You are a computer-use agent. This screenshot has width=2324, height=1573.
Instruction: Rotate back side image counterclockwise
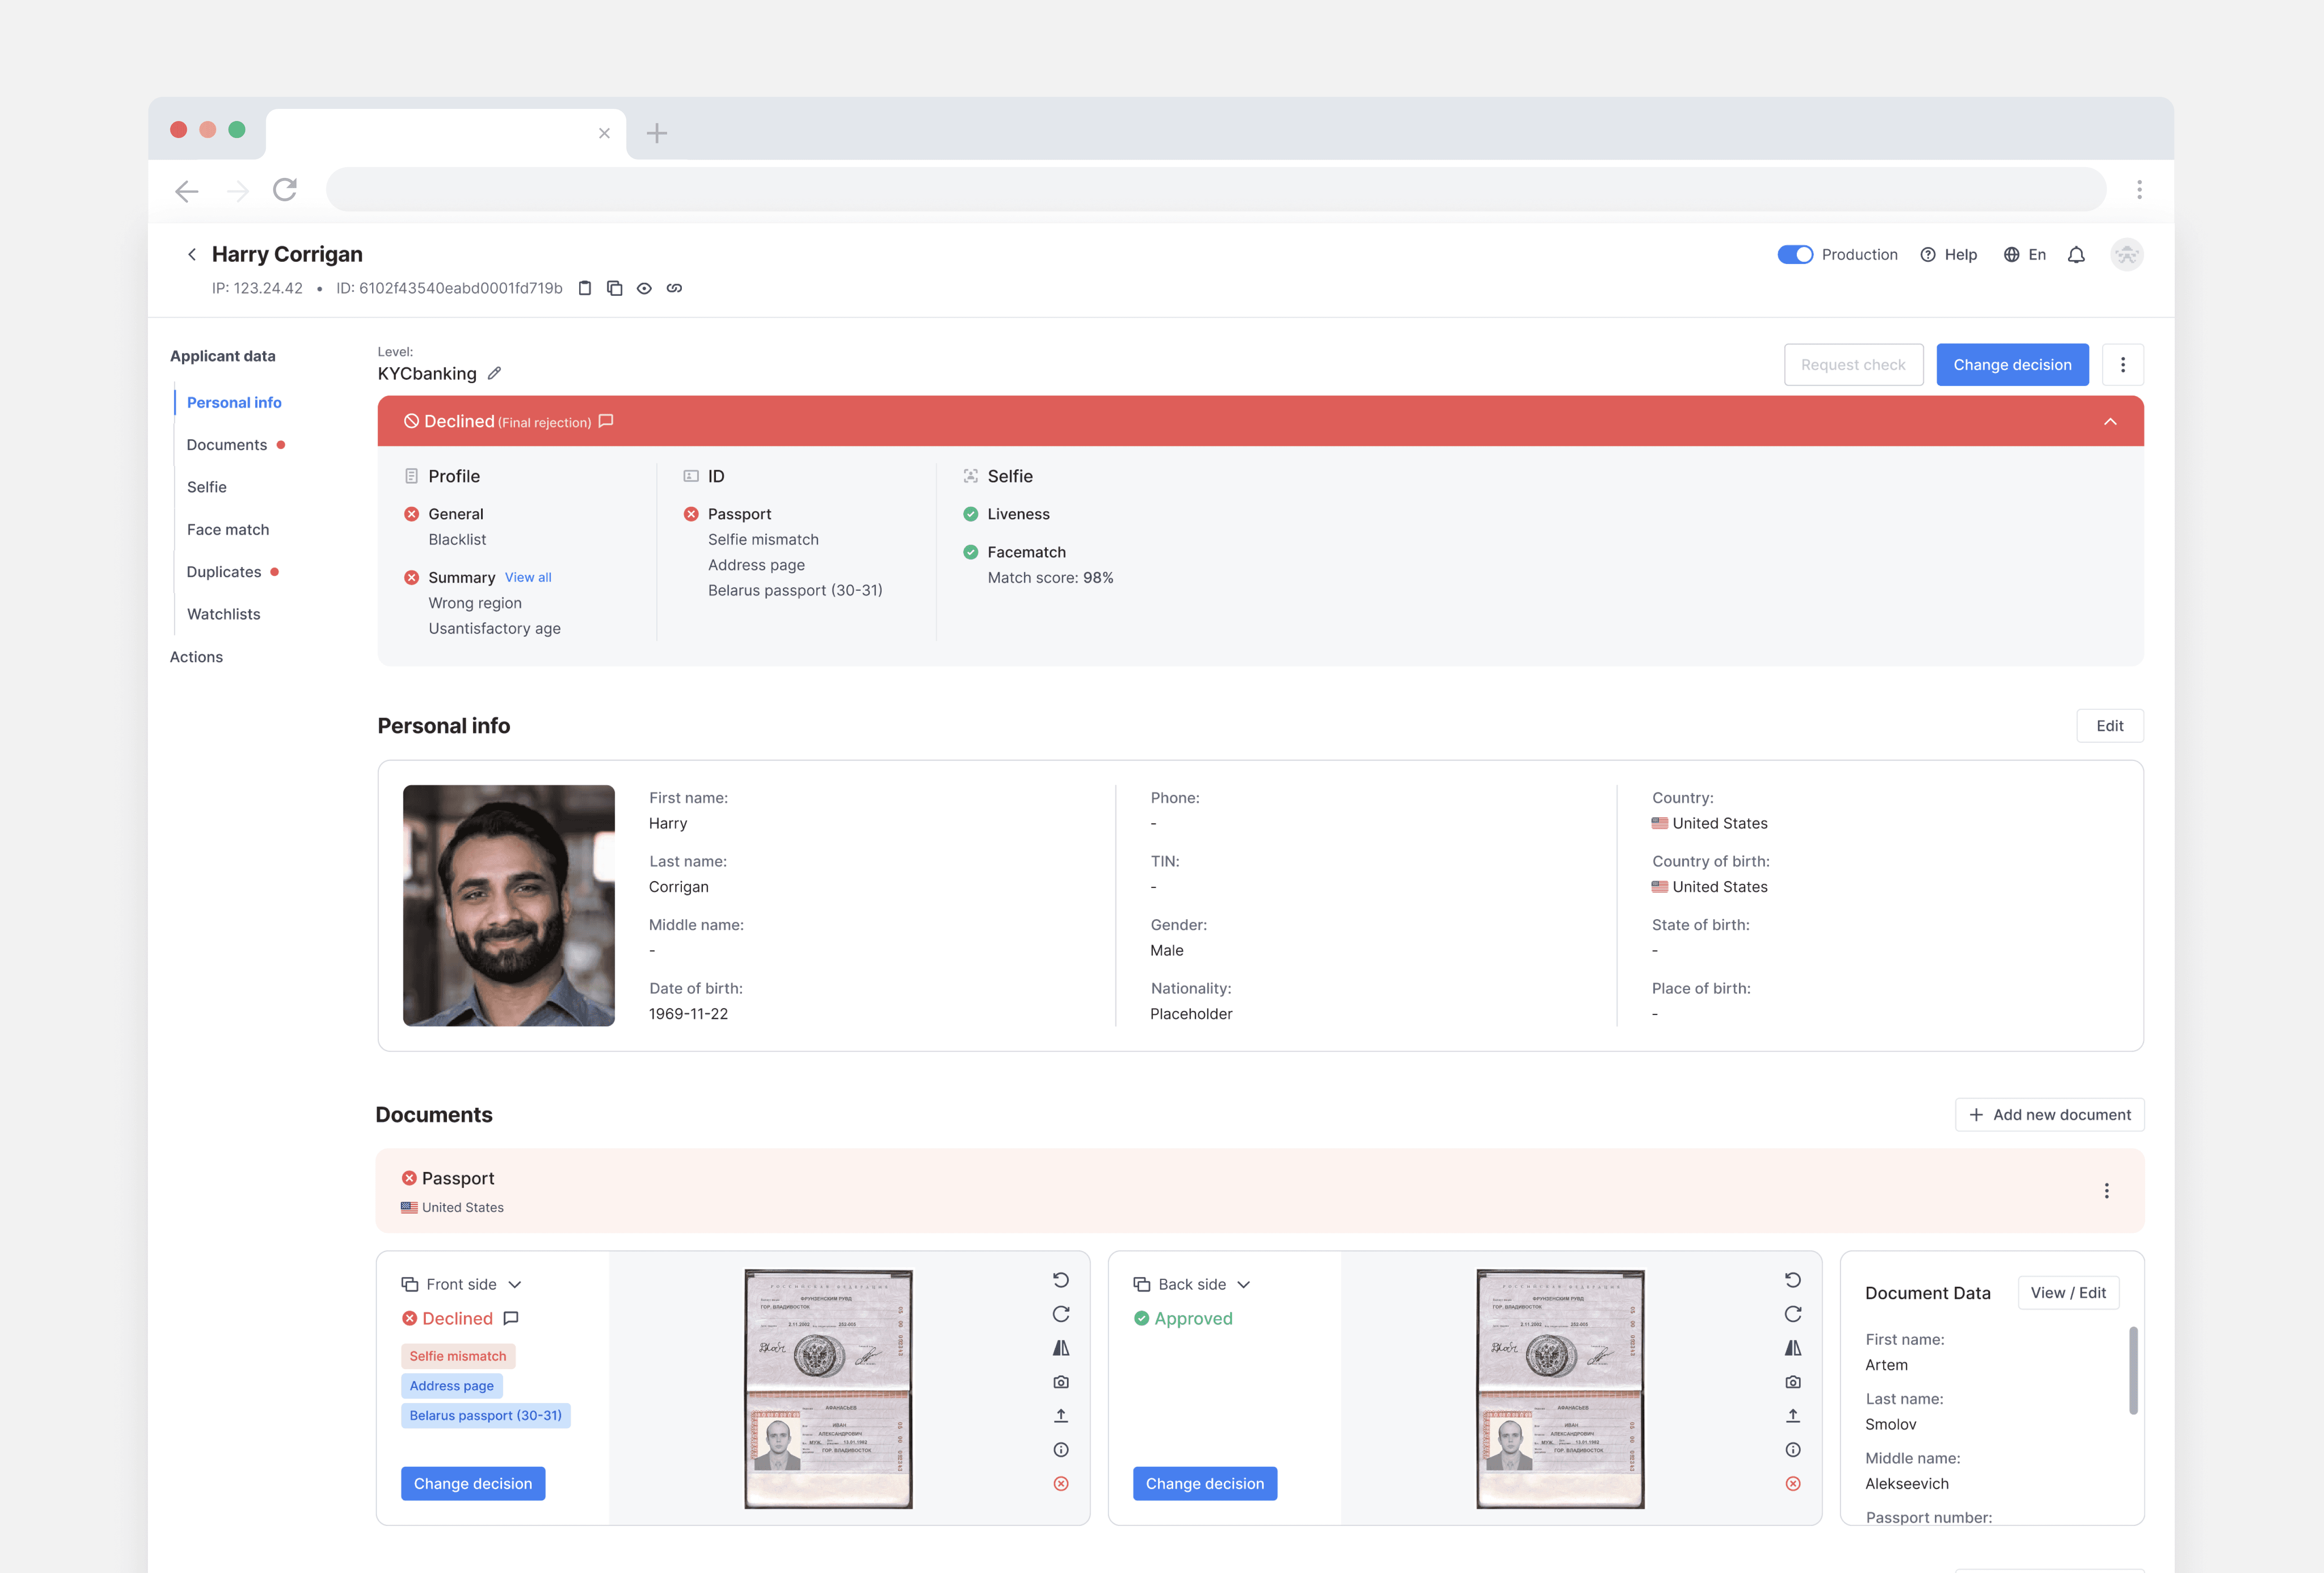coord(1793,1280)
